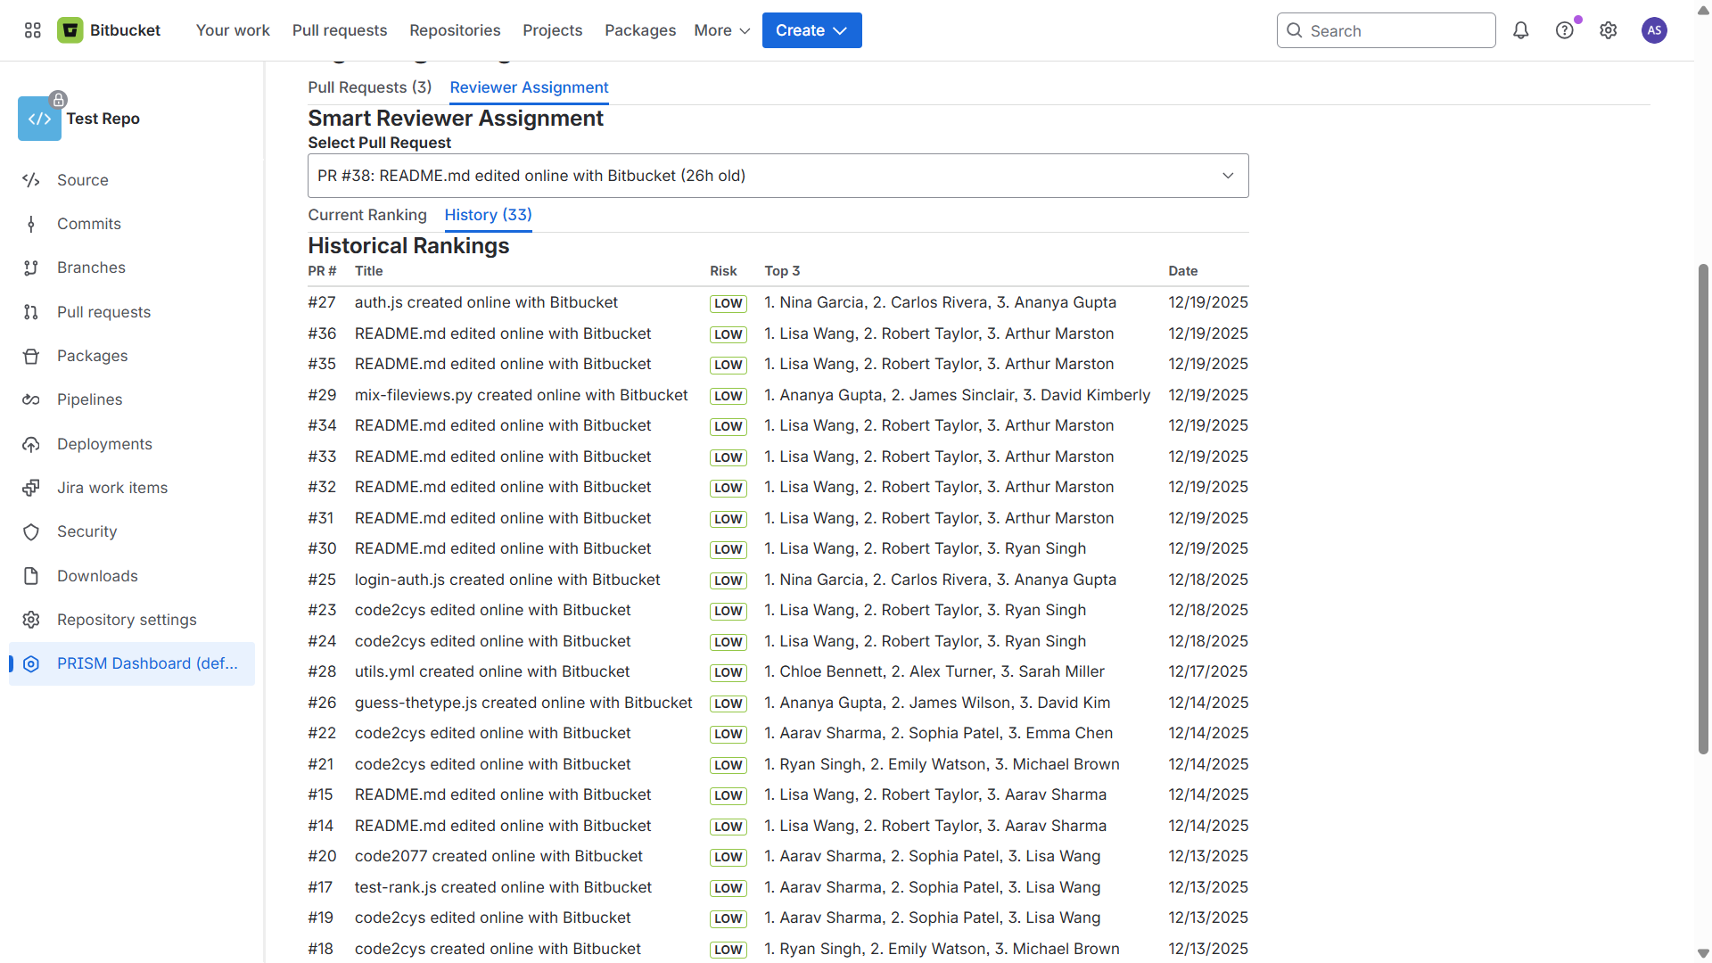The height and width of the screenshot is (963, 1712).
Task: Open Branches in the sidebar
Action: (91, 267)
